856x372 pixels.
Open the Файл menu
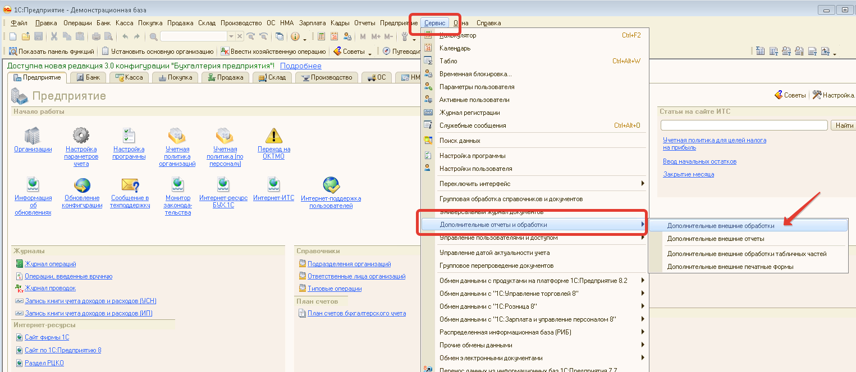point(19,23)
